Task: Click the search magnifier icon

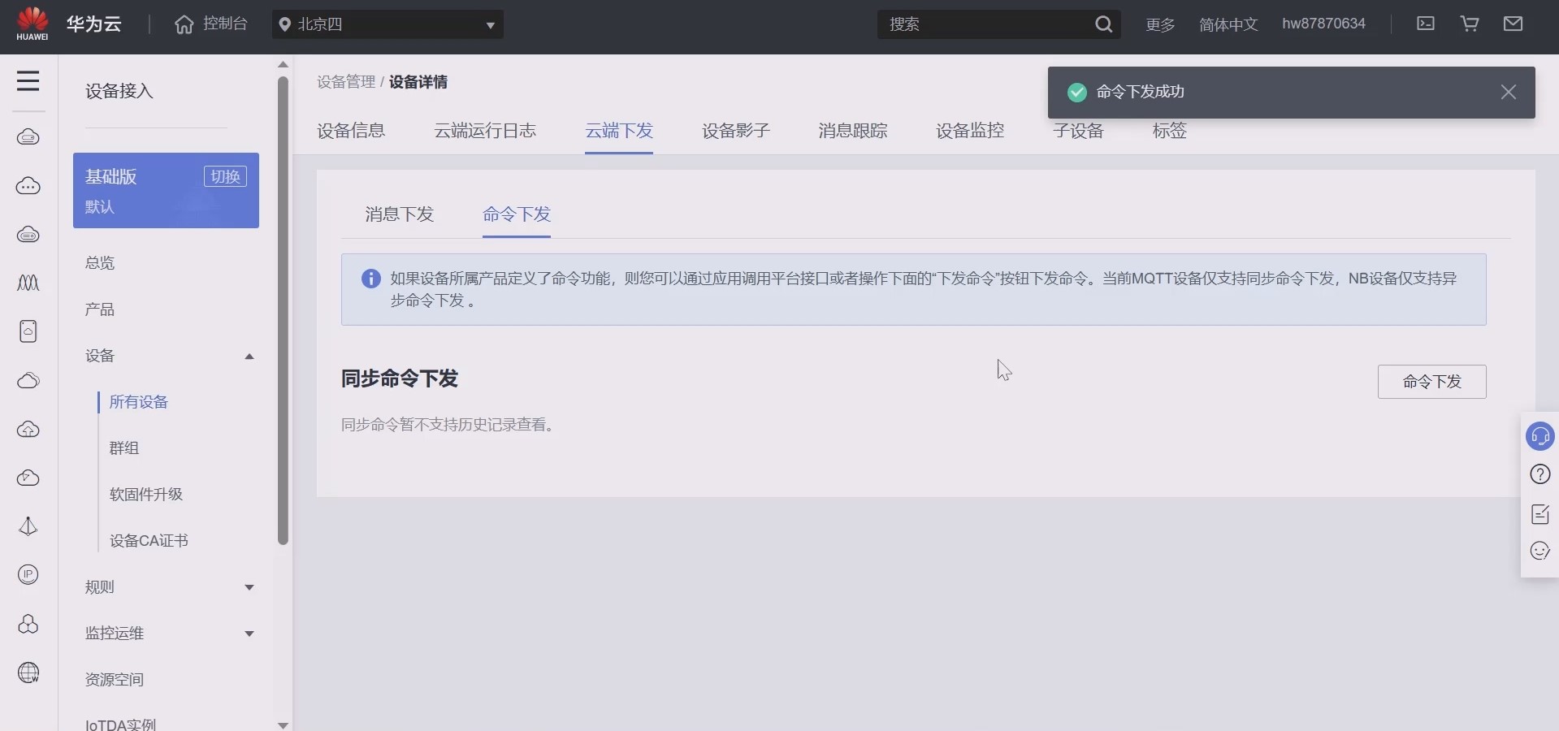Action: click(1103, 24)
